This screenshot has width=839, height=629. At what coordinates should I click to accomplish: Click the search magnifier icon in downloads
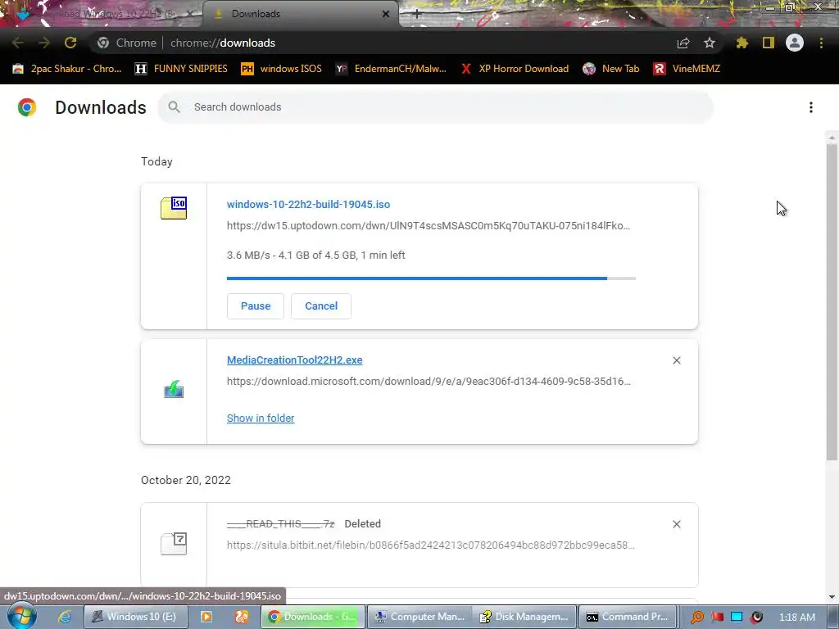click(174, 107)
